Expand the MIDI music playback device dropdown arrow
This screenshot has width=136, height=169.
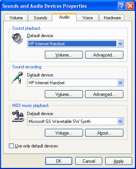click(x=120, y=121)
